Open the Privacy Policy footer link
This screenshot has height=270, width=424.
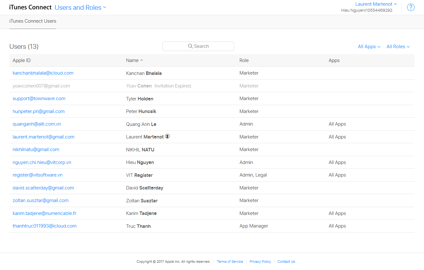[260, 262]
